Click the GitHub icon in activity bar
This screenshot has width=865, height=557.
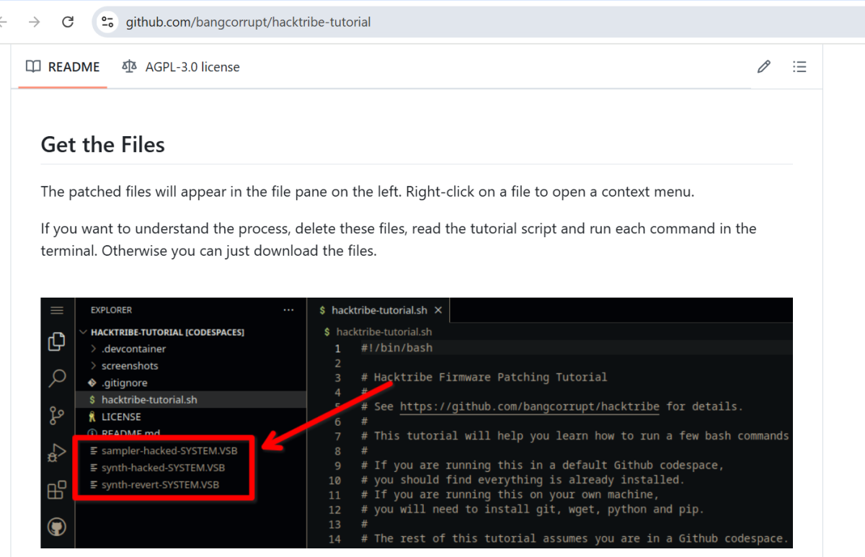(57, 528)
